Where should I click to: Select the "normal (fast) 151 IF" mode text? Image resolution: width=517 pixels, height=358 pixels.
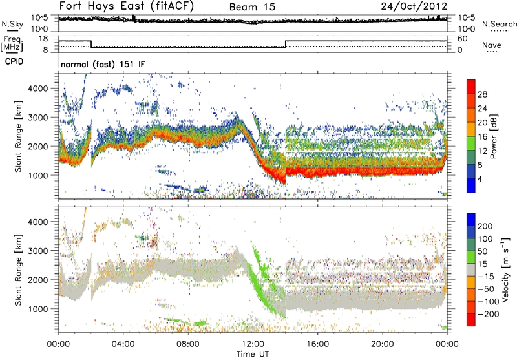pos(103,64)
